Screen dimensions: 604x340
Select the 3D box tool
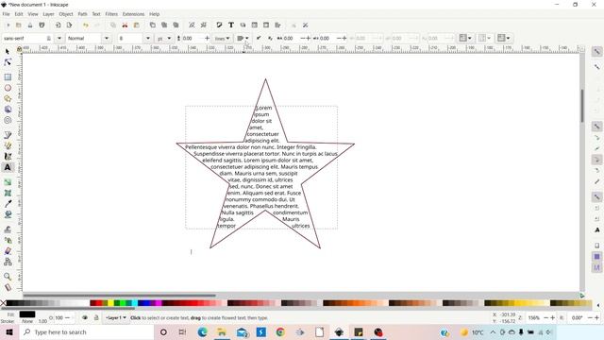8,110
